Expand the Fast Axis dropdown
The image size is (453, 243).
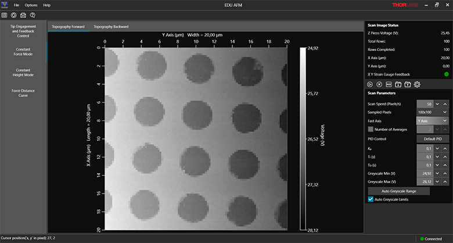(x=432, y=120)
